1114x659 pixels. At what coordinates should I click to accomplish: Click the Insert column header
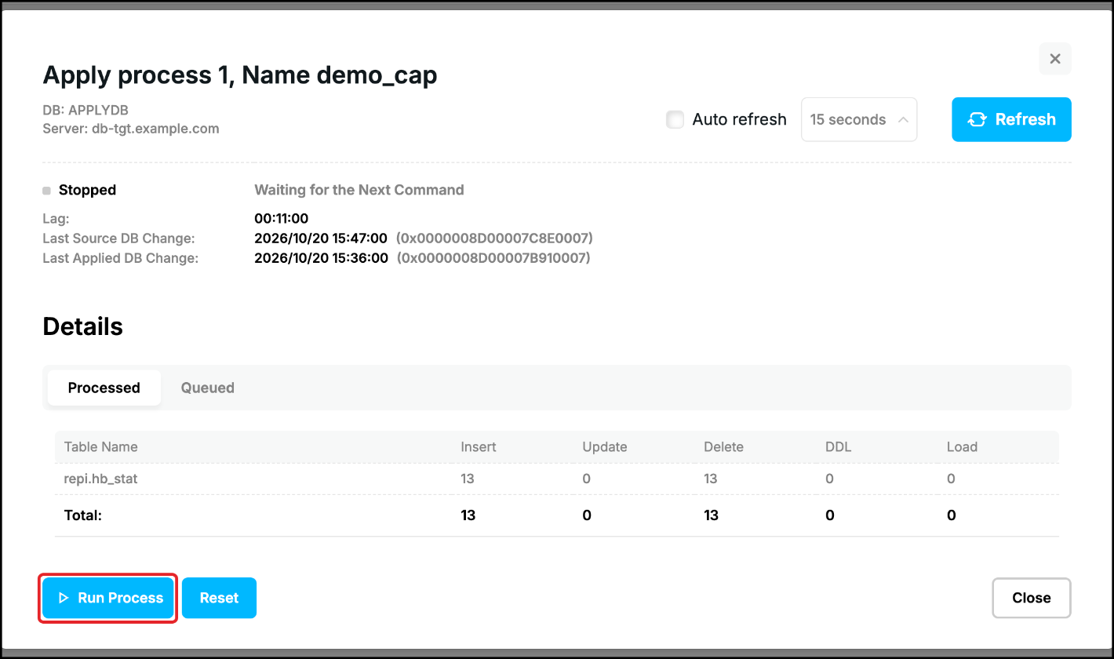479,447
